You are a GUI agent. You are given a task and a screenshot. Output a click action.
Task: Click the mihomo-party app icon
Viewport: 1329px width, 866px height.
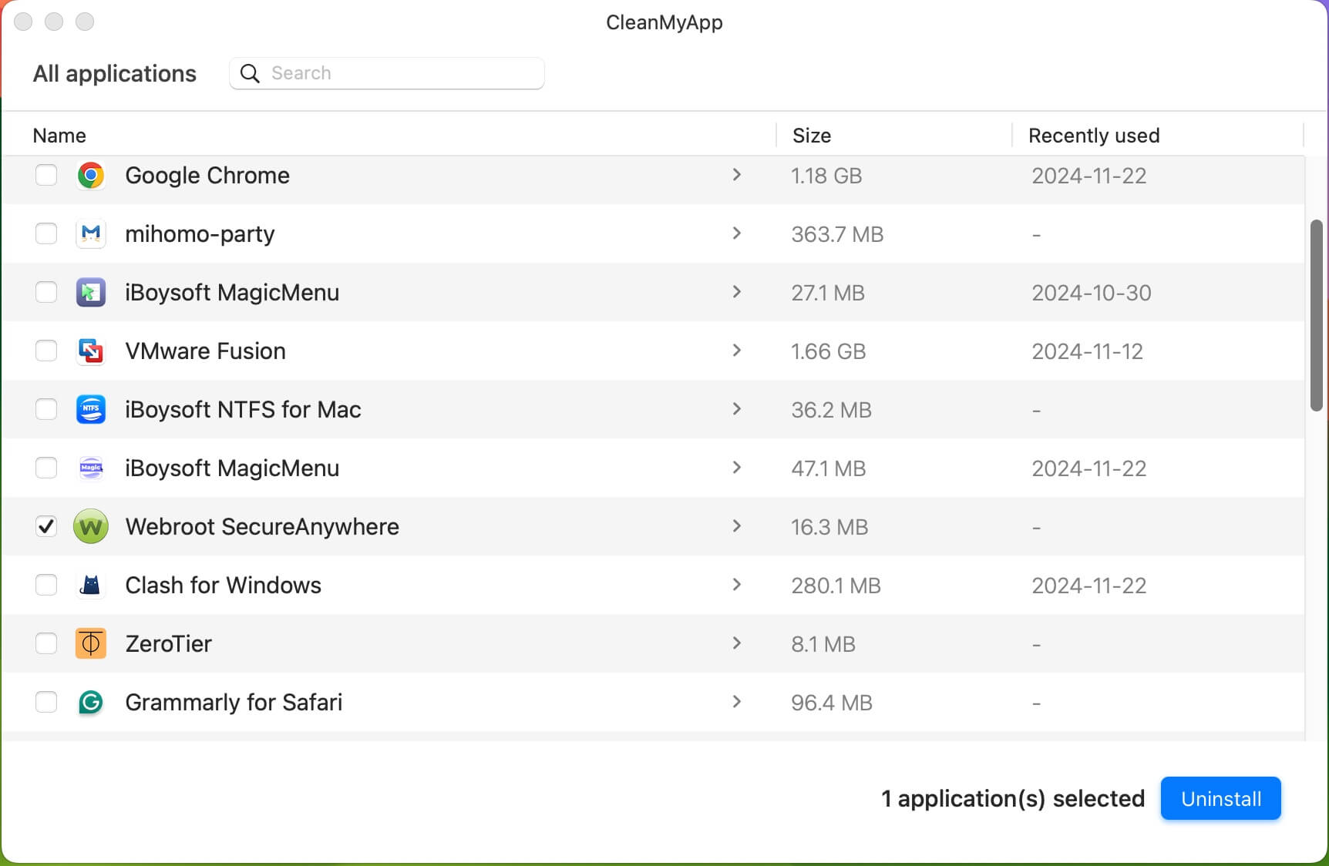tap(91, 234)
